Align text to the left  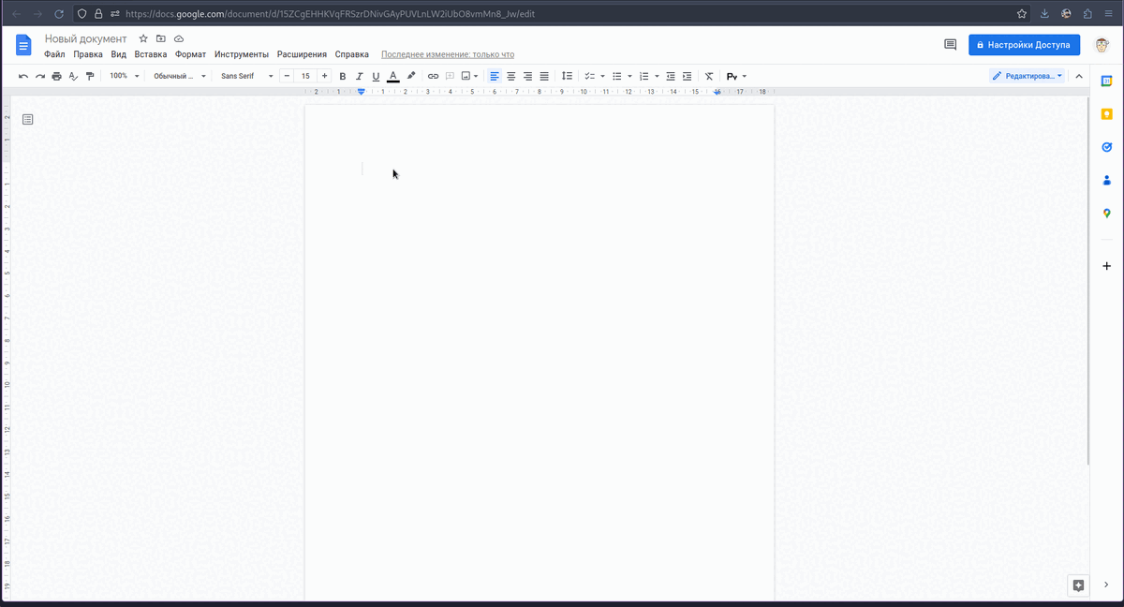tap(495, 76)
